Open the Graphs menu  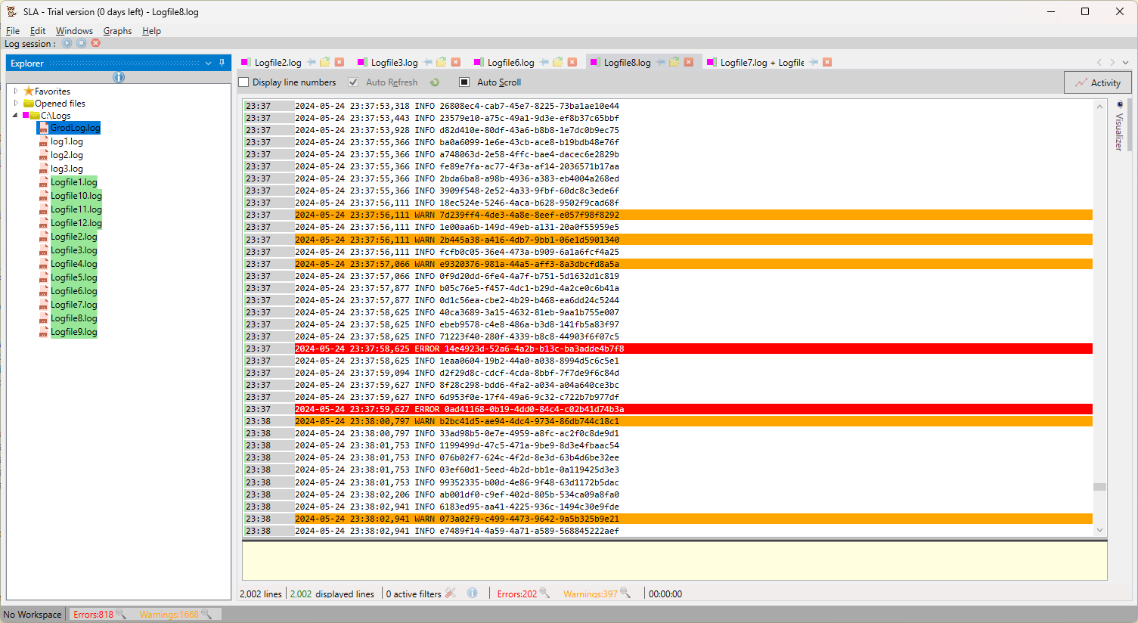tap(117, 31)
